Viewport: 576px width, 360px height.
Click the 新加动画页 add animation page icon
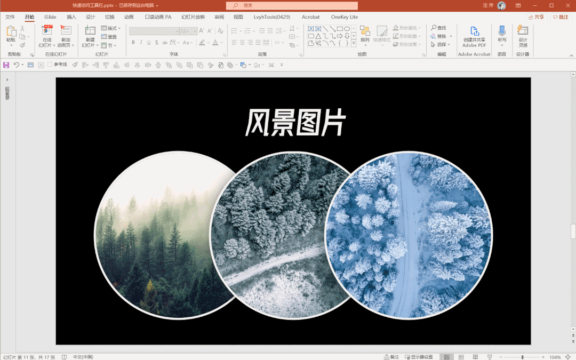point(66,31)
